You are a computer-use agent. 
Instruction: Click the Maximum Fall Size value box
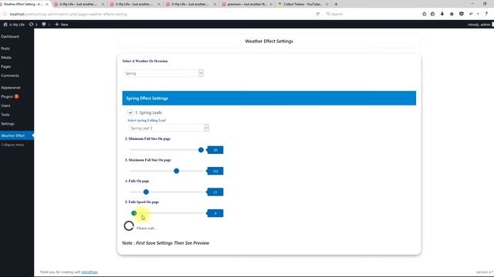click(x=215, y=171)
